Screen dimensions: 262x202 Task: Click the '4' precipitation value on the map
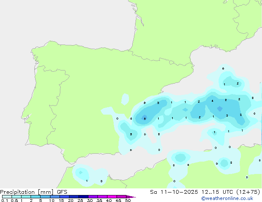click(212, 101)
